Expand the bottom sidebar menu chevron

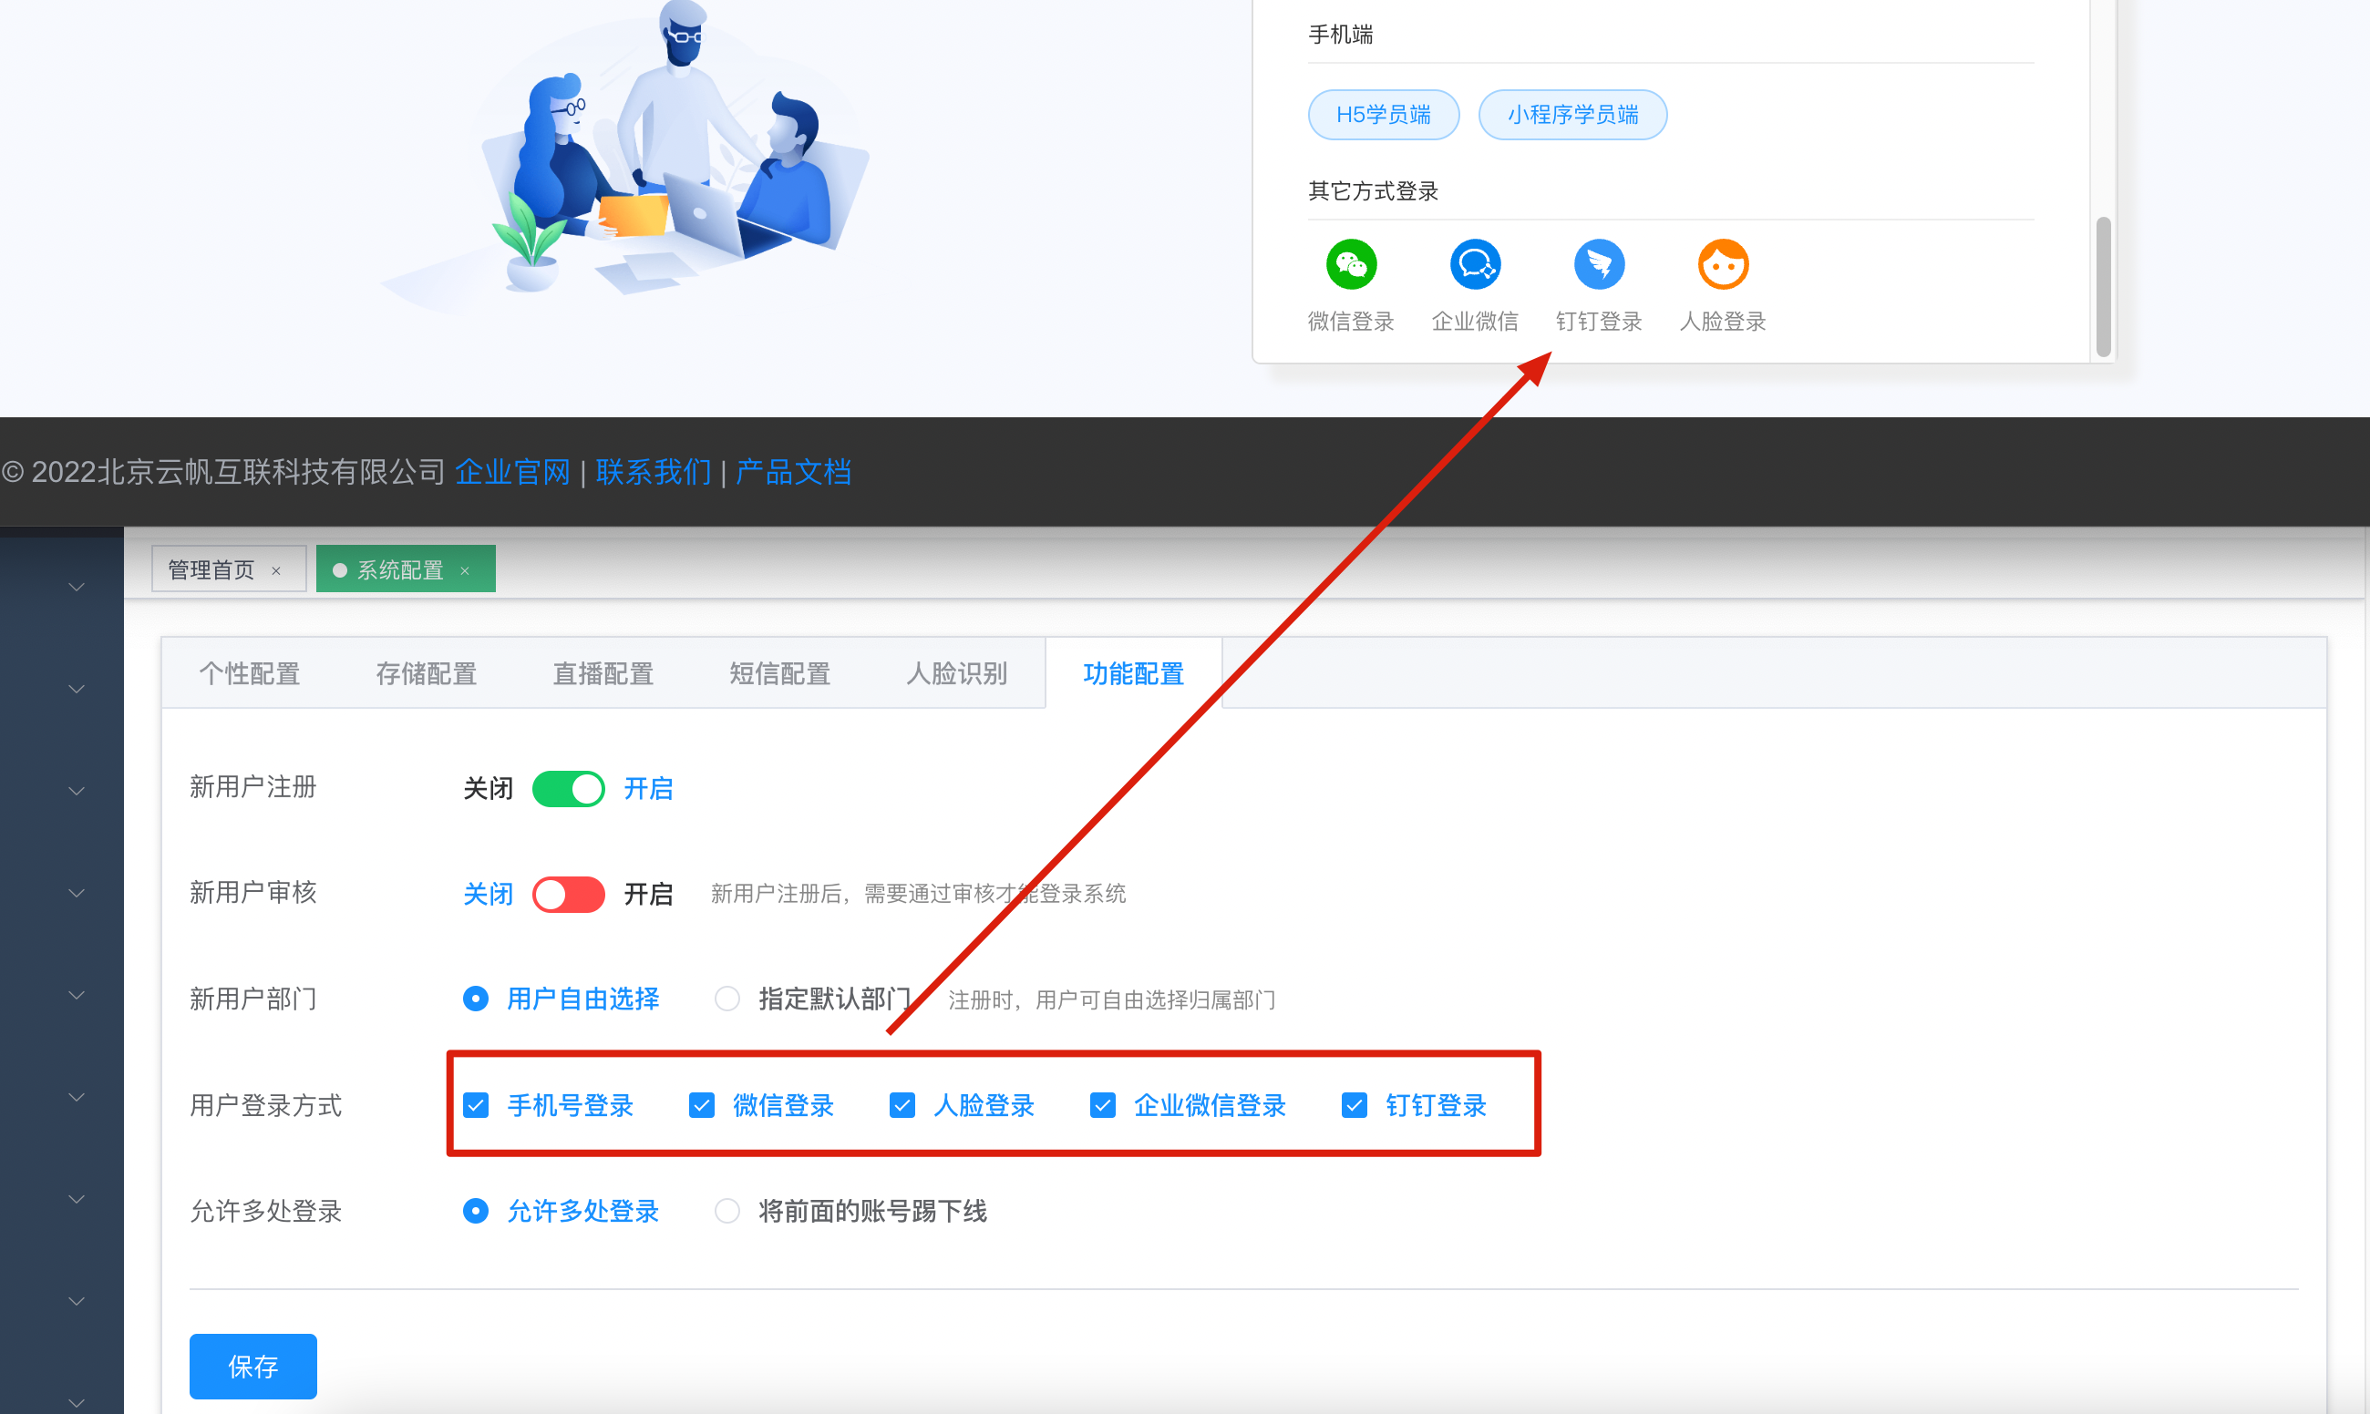point(77,1403)
